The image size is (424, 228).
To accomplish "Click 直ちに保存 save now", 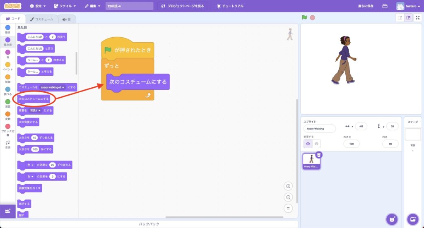I will click(366, 6).
